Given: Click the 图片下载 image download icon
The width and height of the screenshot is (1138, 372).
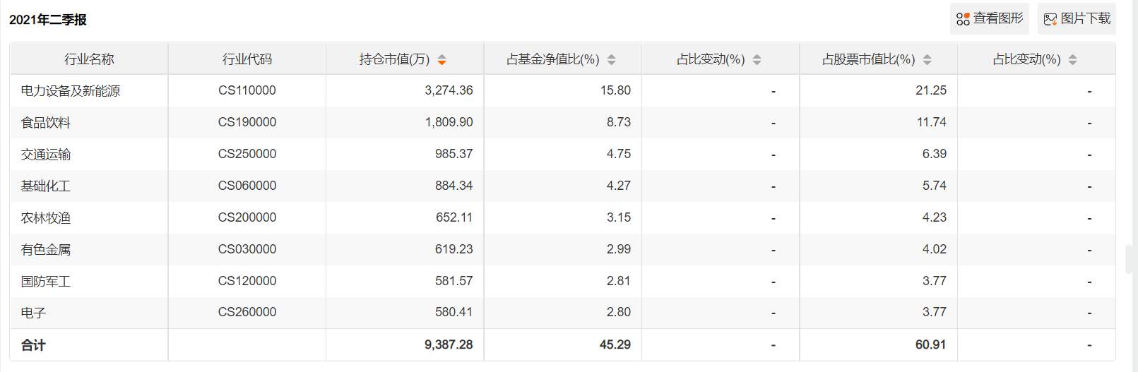Looking at the screenshot, I should point(1050,19).
